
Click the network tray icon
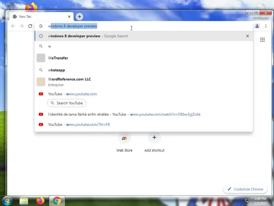point(247,201)
